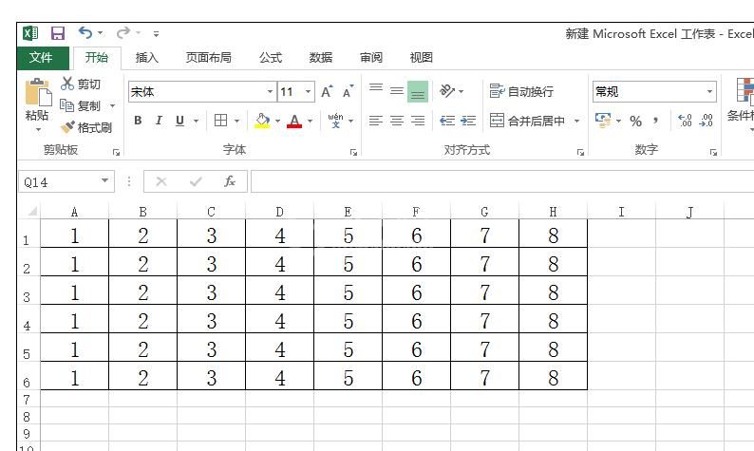
Task: Open the 剪贴板 dialog launcher
Action: 116,153
